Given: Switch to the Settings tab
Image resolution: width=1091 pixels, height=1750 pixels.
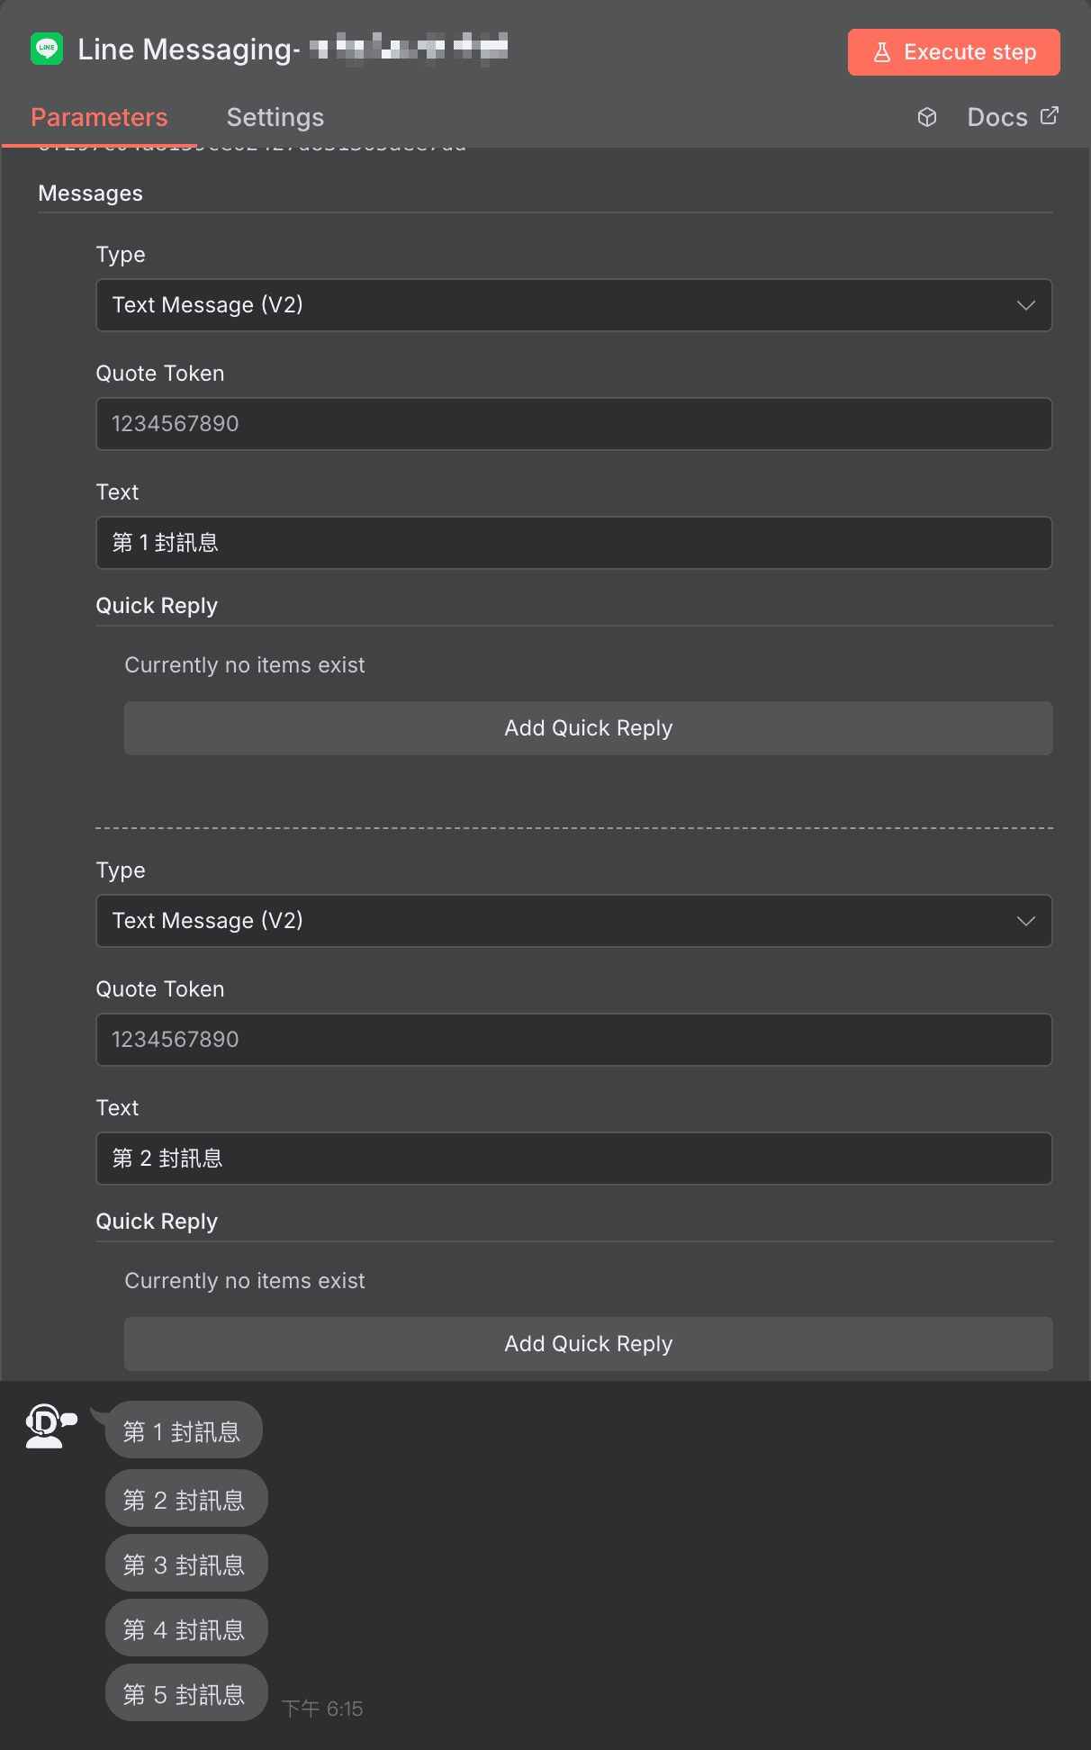Looking at the screenshot, I should click(x=275, y=117).
